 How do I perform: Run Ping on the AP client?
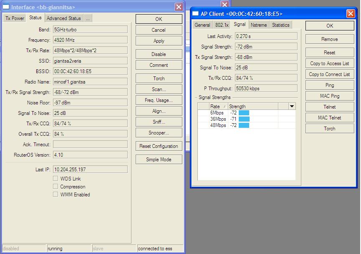point(330,85)
